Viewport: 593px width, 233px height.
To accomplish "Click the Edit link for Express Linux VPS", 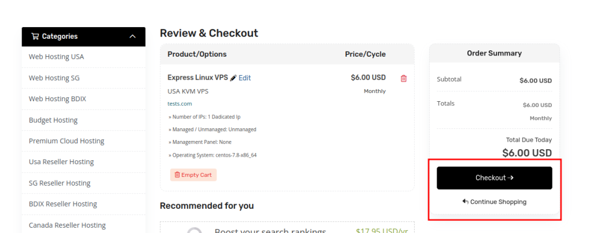I will point(244,77).
